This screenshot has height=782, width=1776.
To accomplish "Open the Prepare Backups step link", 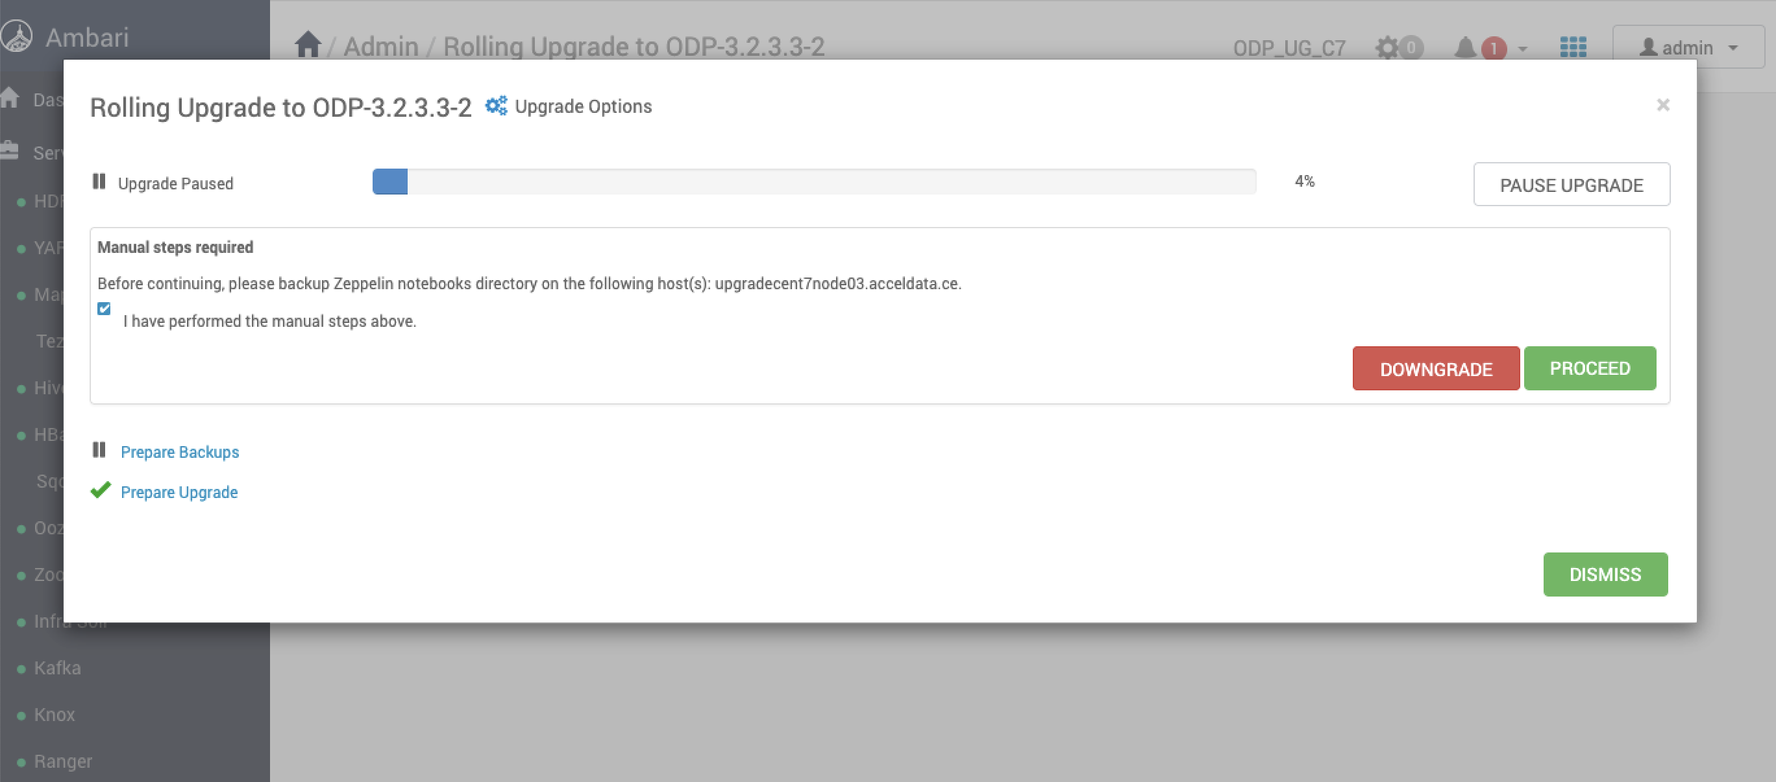I will 180,452.
